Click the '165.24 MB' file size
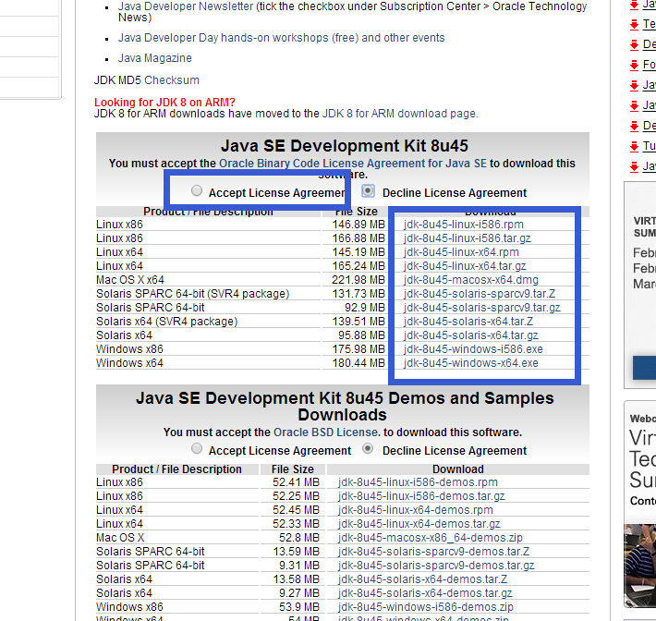656x621 pixels. tap(358, 266)
